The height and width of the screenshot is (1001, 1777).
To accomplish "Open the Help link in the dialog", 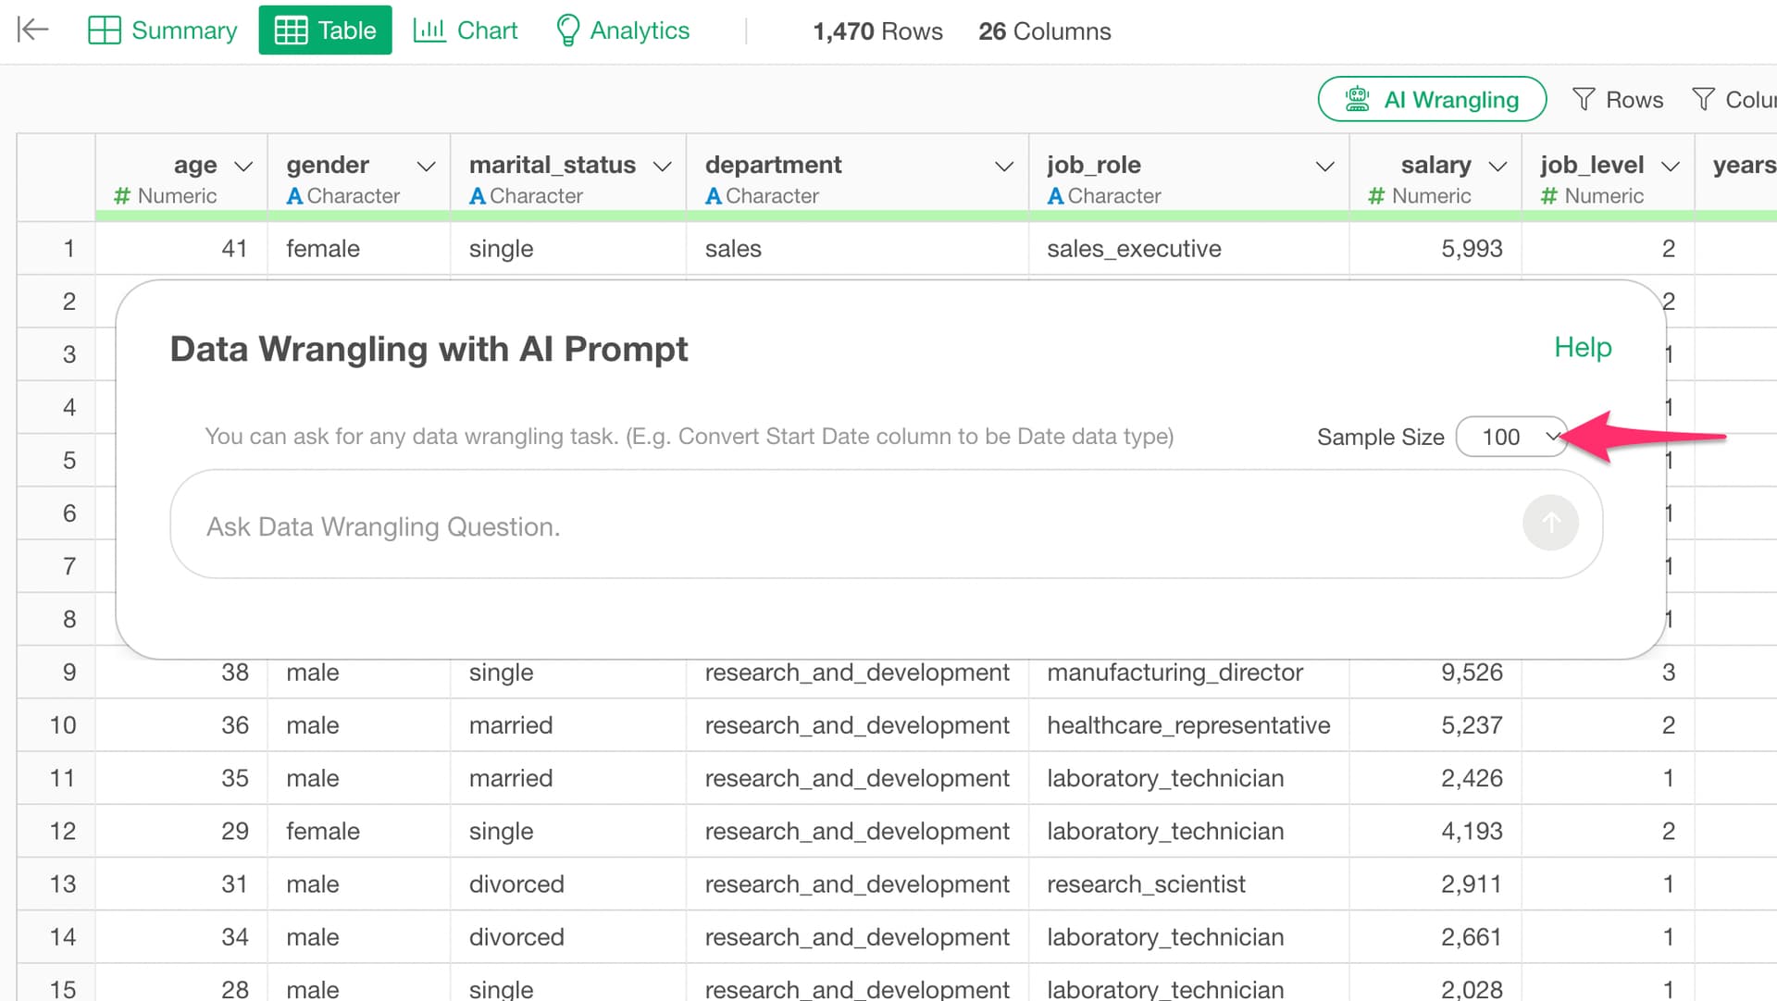I will click(1583, 347).
